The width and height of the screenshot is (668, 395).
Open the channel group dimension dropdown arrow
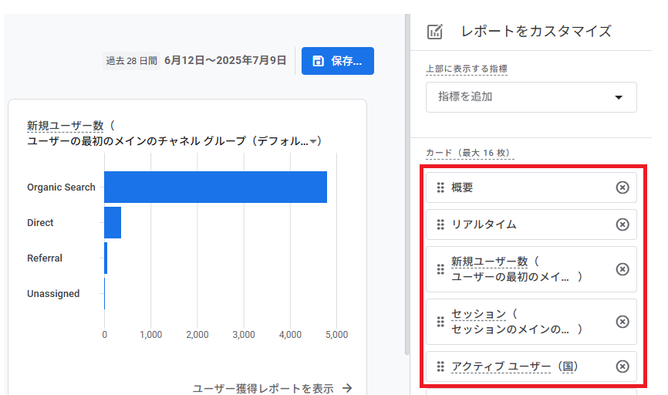pyautogui.click(x=313, y=141)
